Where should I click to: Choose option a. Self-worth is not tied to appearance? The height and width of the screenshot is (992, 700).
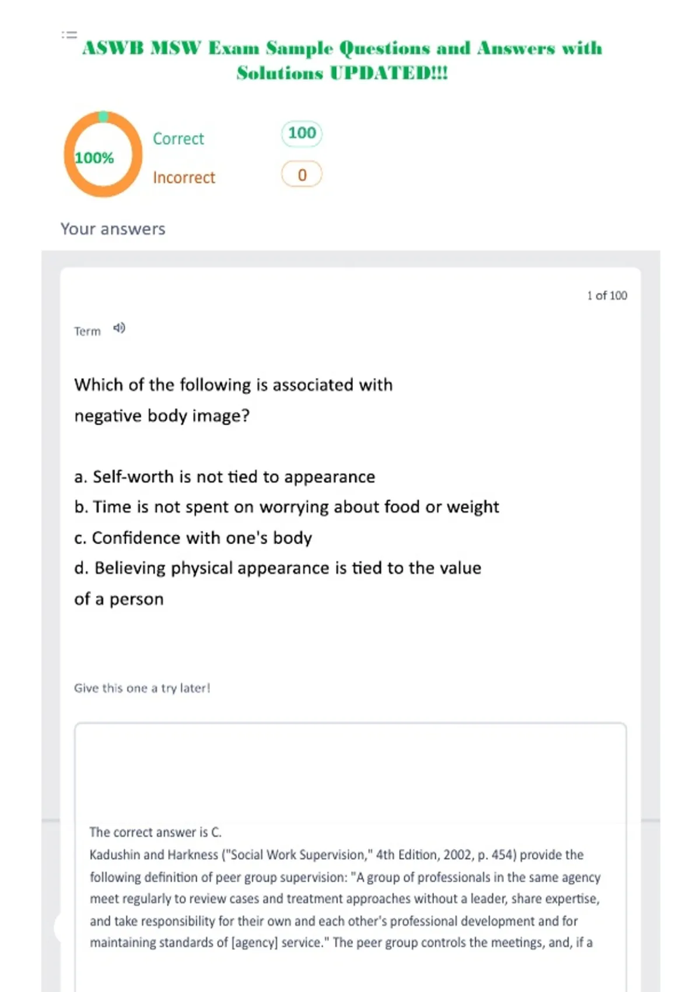coord(225,477)
